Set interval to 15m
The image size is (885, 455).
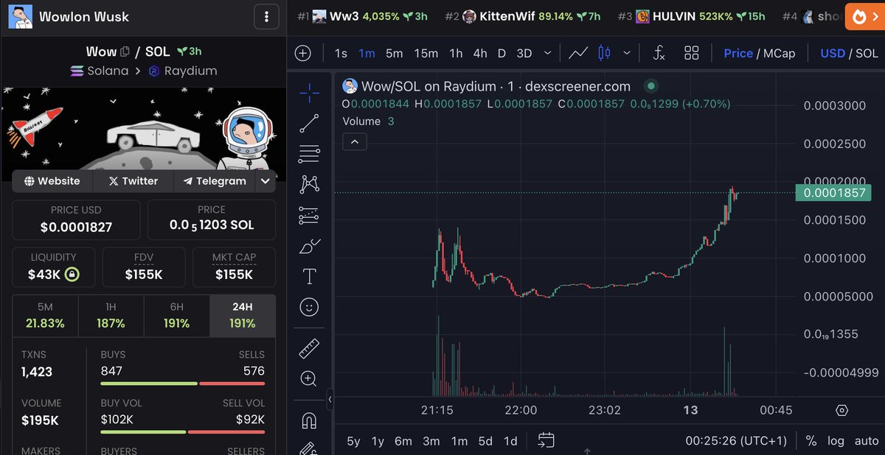pos(426,53)
